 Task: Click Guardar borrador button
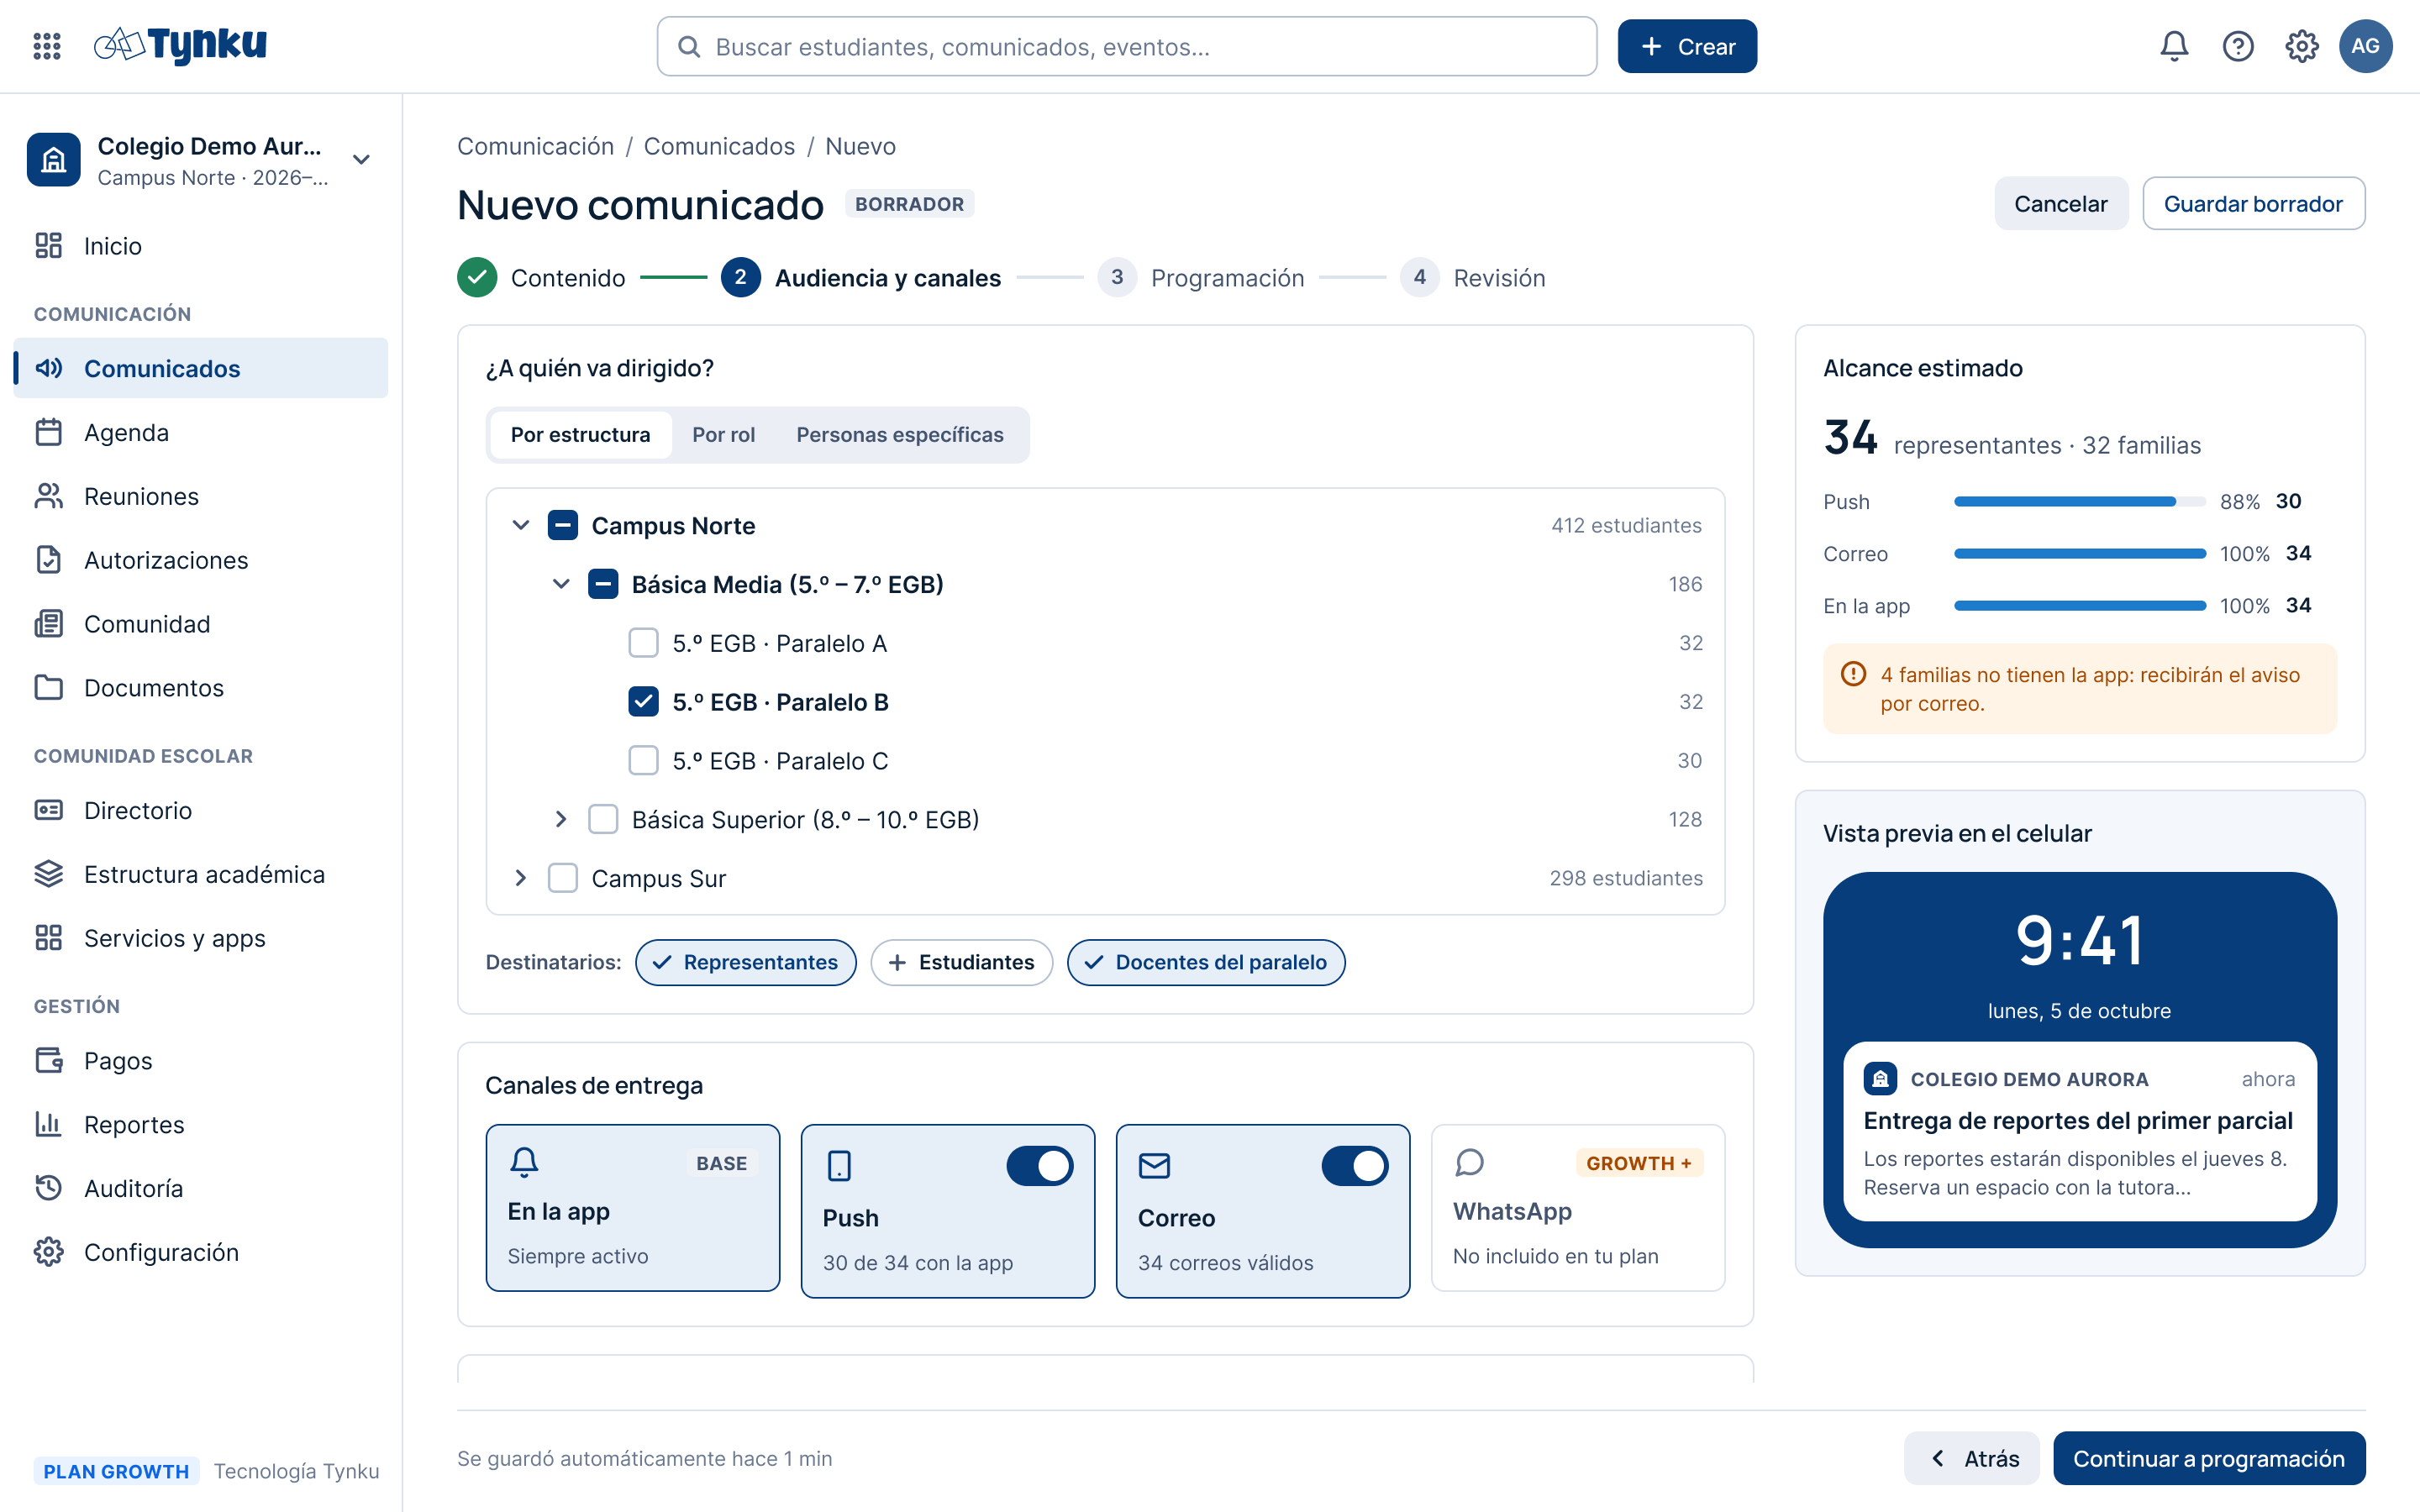[2253, 204]
